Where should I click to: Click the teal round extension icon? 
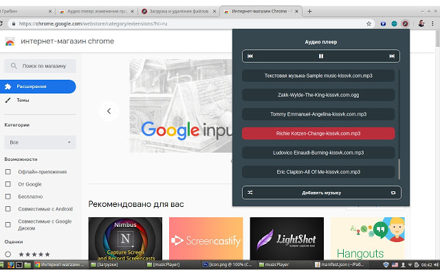(394, 24)
